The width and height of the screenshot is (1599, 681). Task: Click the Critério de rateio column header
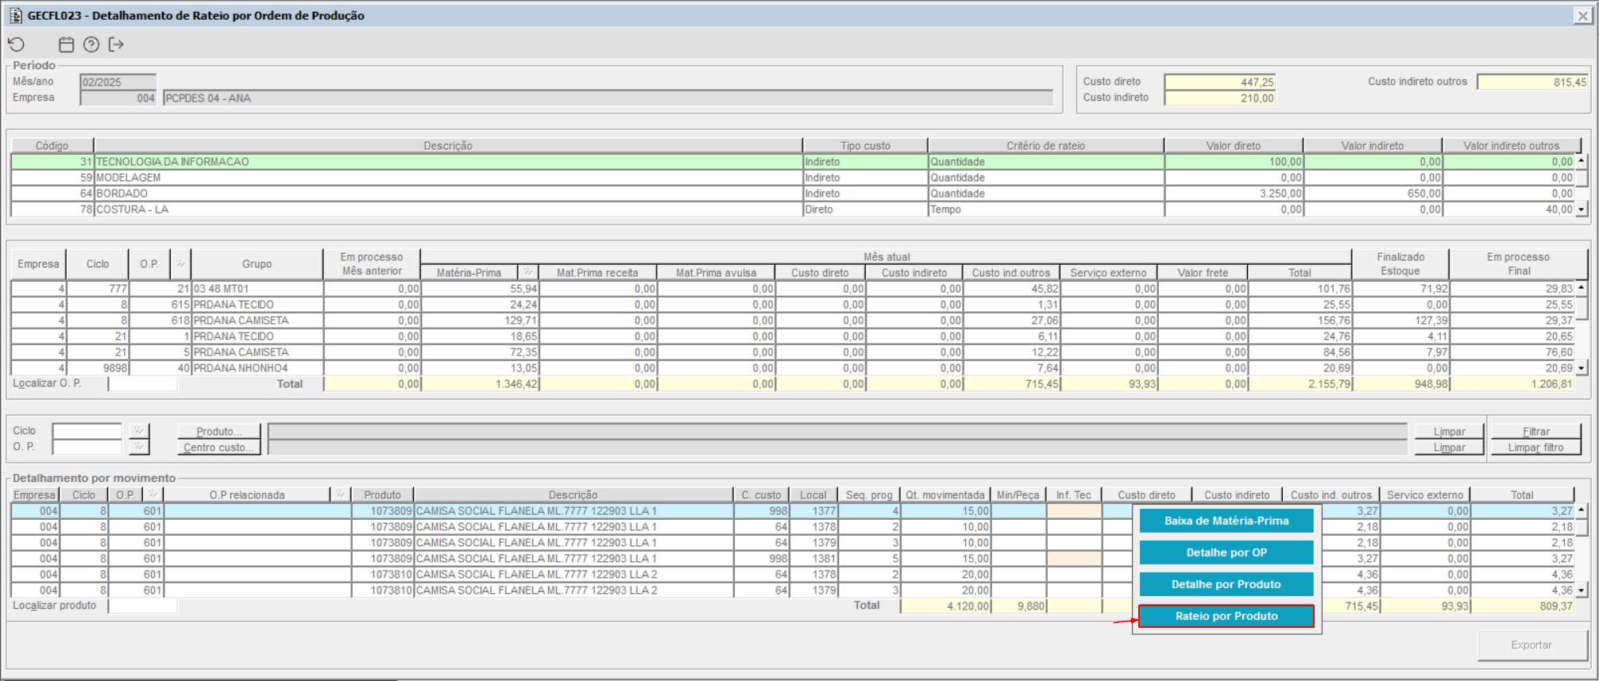(x=1045, y=145)
